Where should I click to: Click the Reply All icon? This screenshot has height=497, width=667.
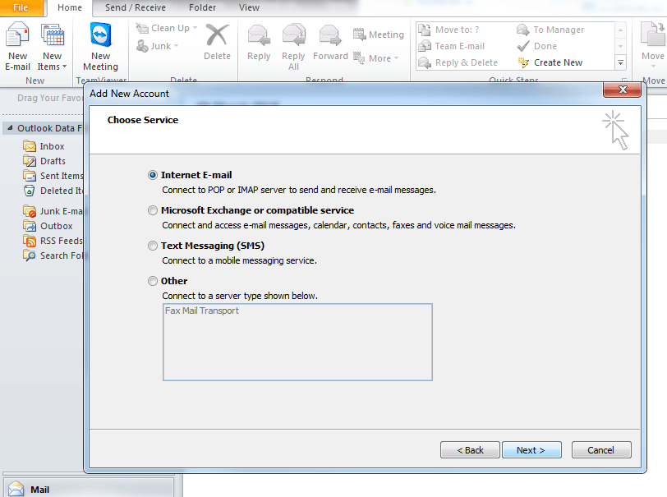coord(293,35)
